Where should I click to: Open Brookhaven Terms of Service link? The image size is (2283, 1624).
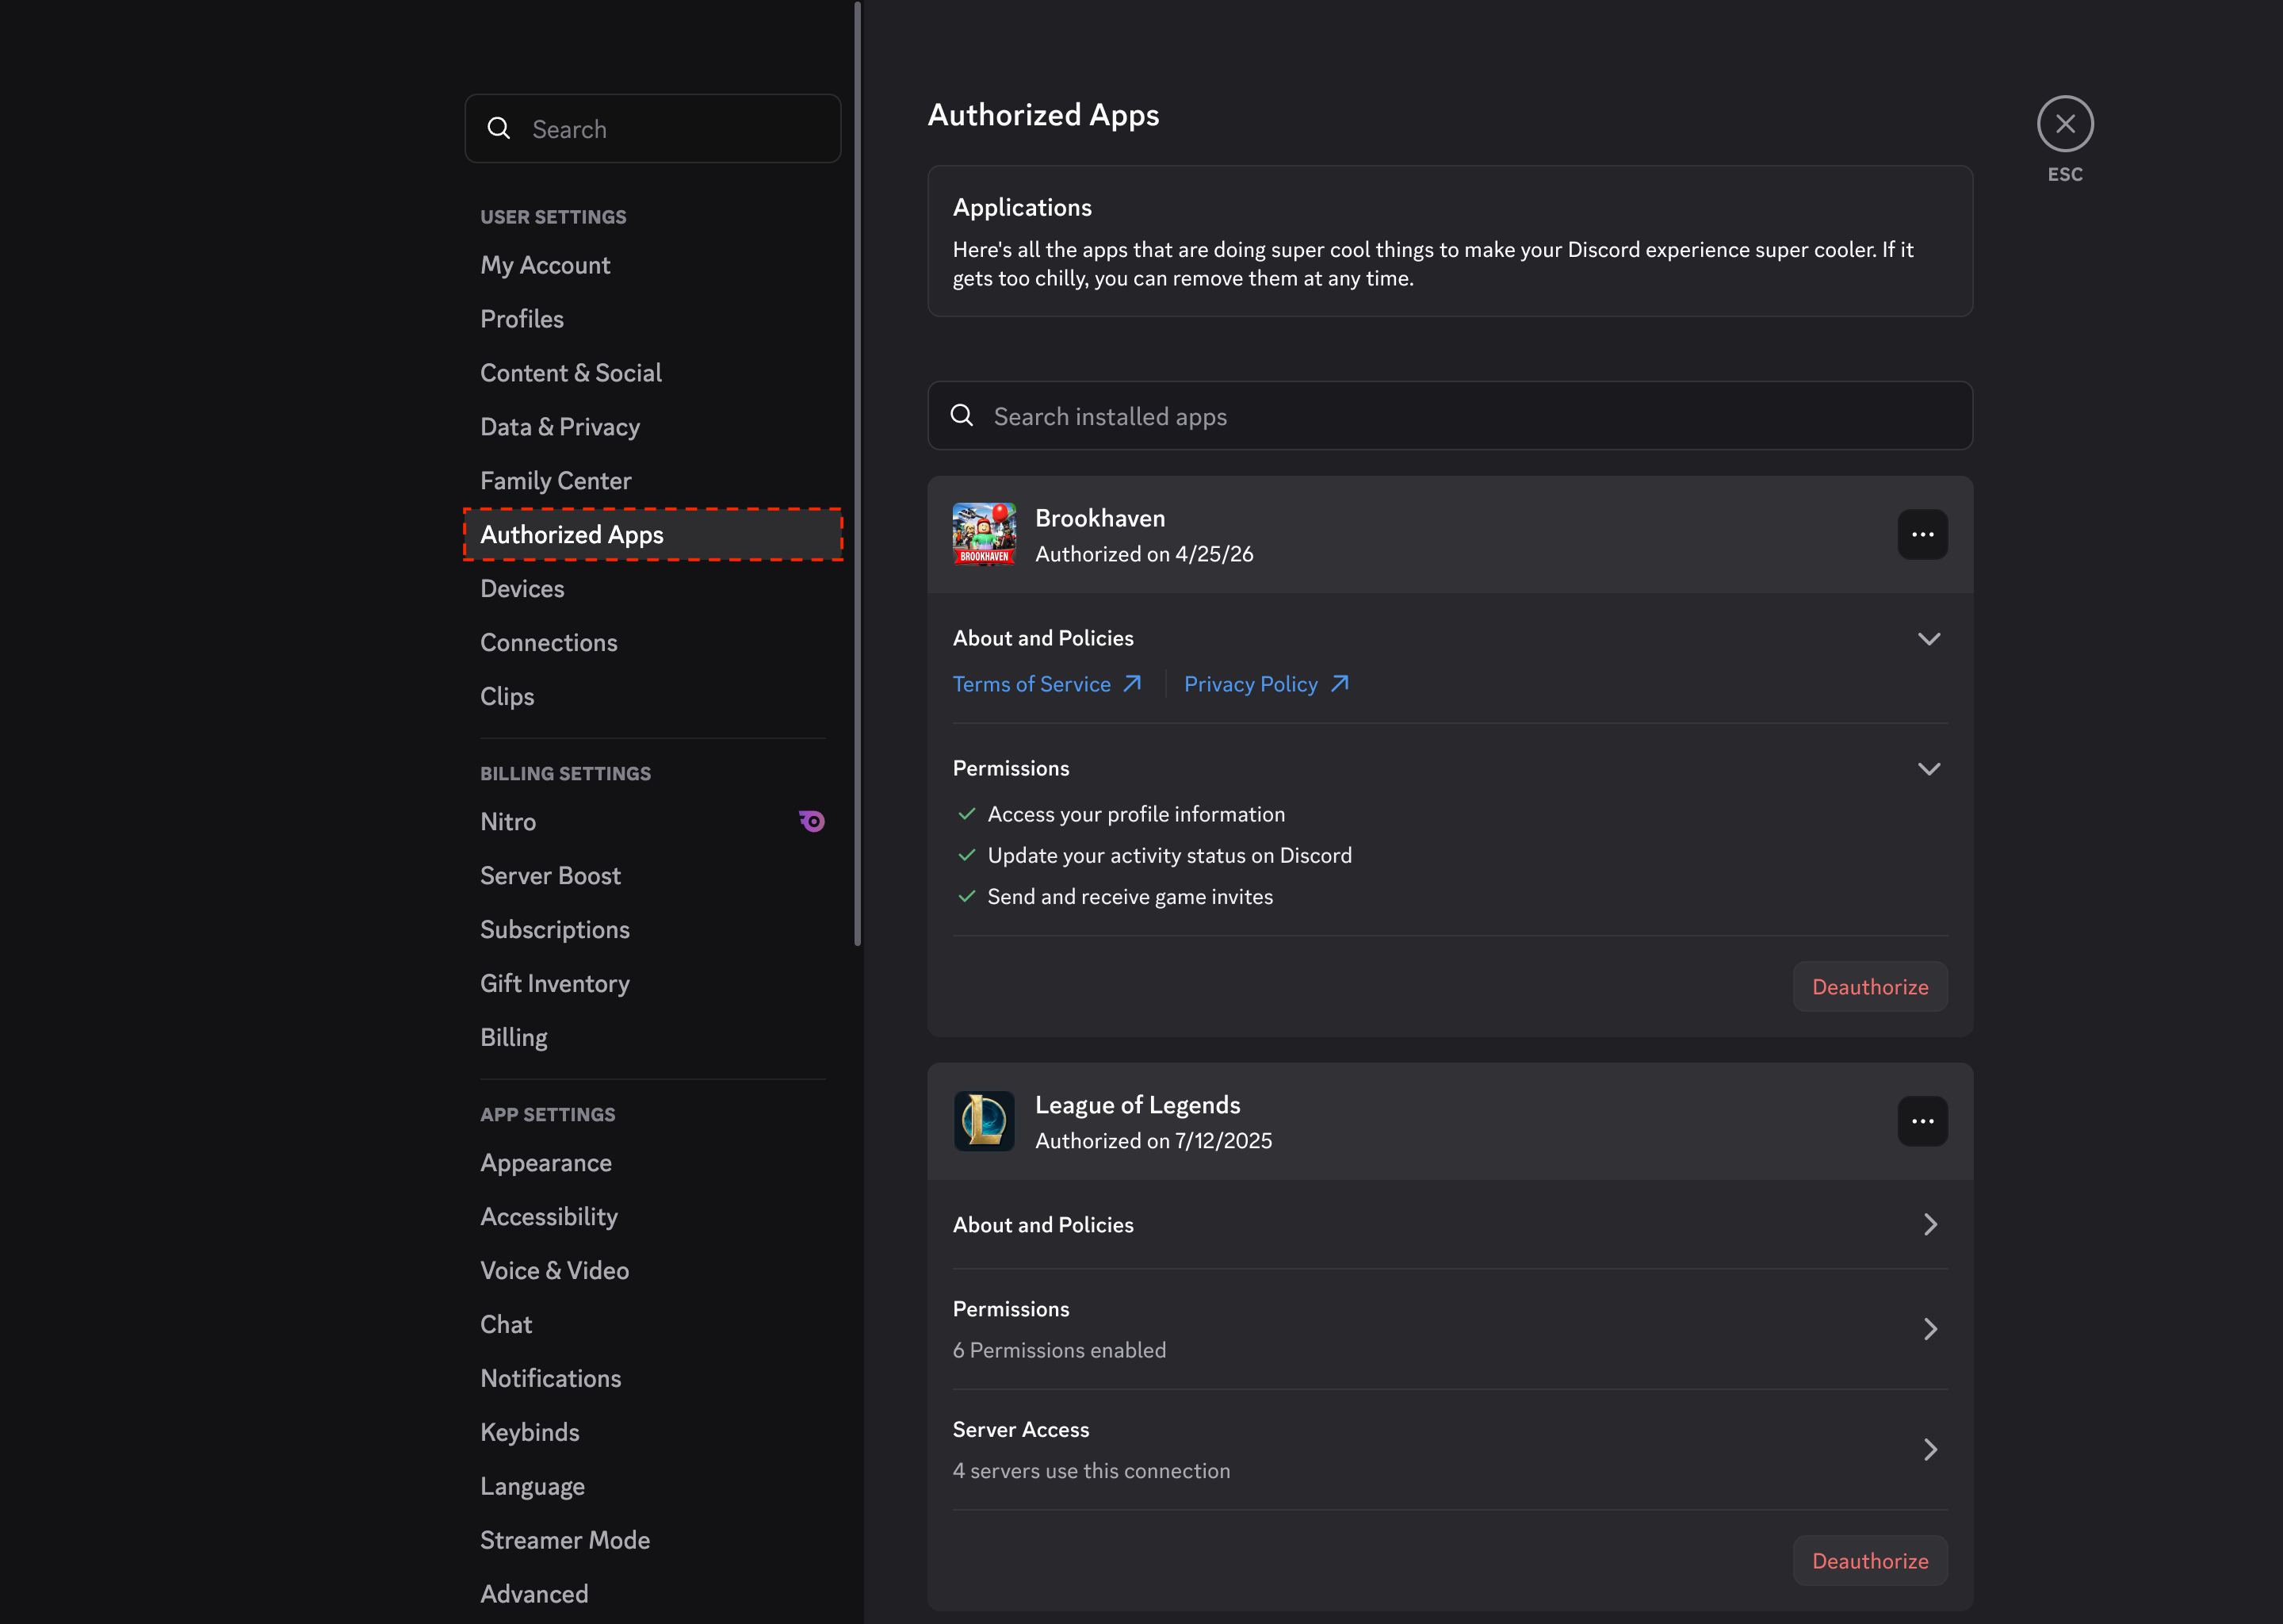1046,684
